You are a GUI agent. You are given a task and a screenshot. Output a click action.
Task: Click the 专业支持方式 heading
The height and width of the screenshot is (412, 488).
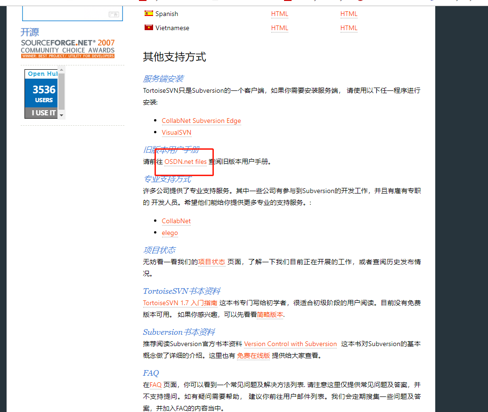[167, 179]
